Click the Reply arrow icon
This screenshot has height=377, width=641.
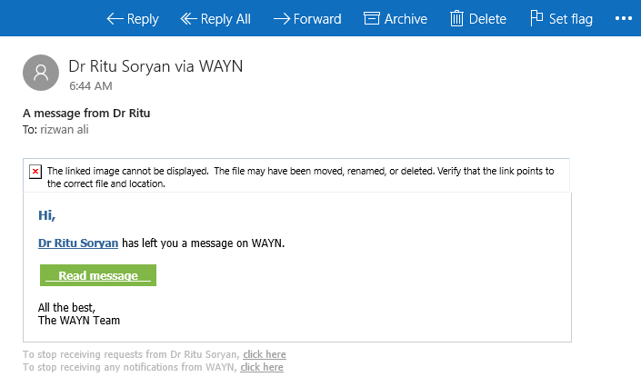115,18
